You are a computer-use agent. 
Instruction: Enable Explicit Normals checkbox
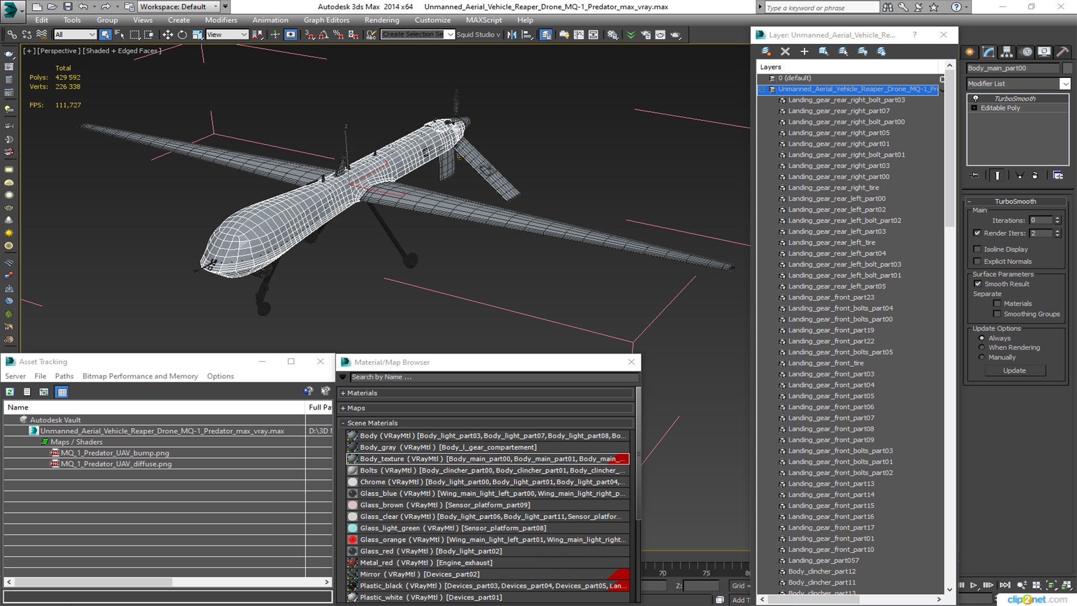977,261
